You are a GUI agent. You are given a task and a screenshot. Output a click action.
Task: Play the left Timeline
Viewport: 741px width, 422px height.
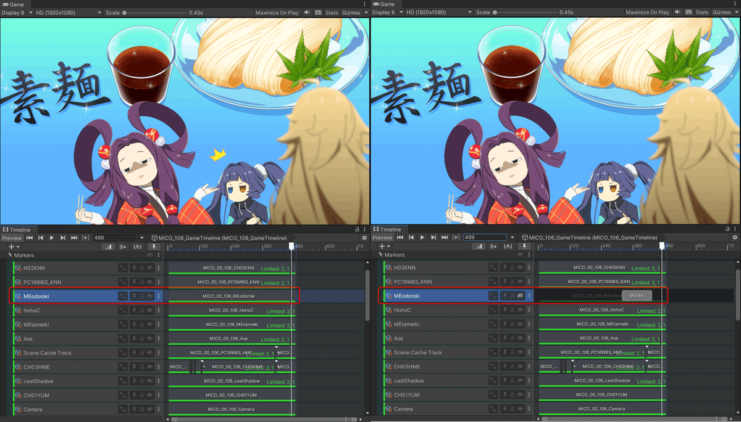pos(52,238)
